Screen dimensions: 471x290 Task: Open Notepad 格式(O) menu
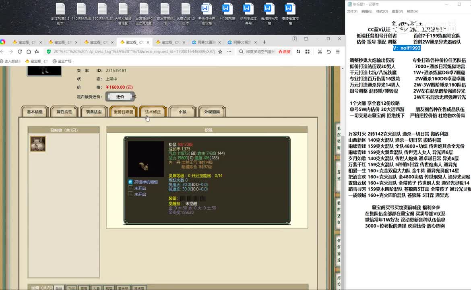(382, 11)
